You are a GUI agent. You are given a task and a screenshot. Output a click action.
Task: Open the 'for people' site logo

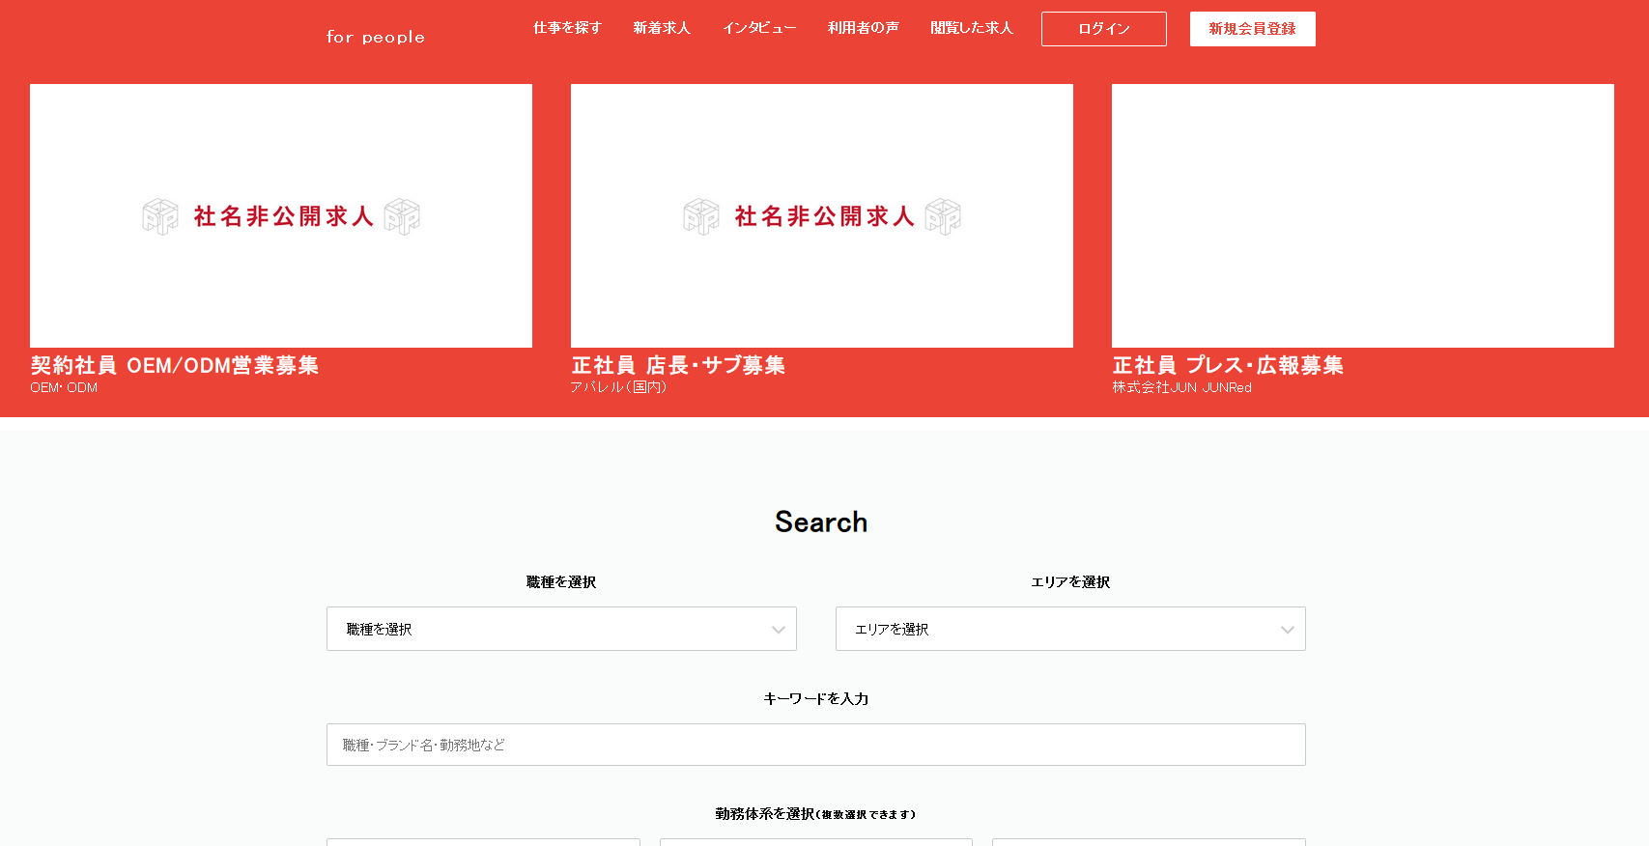pos(376,37)
